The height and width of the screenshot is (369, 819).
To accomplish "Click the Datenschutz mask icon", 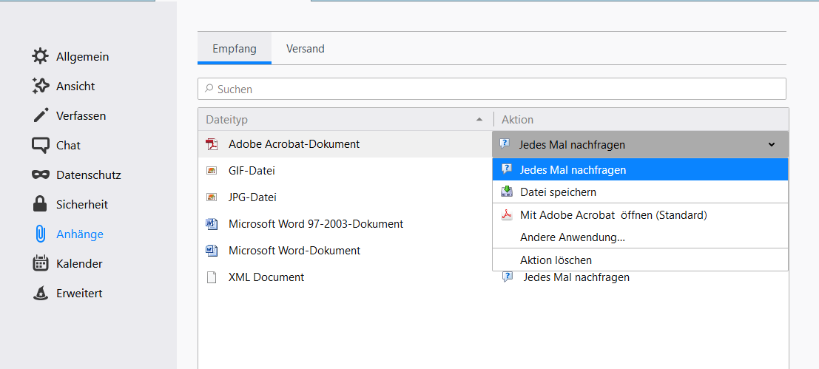I will tap(40, 175).
